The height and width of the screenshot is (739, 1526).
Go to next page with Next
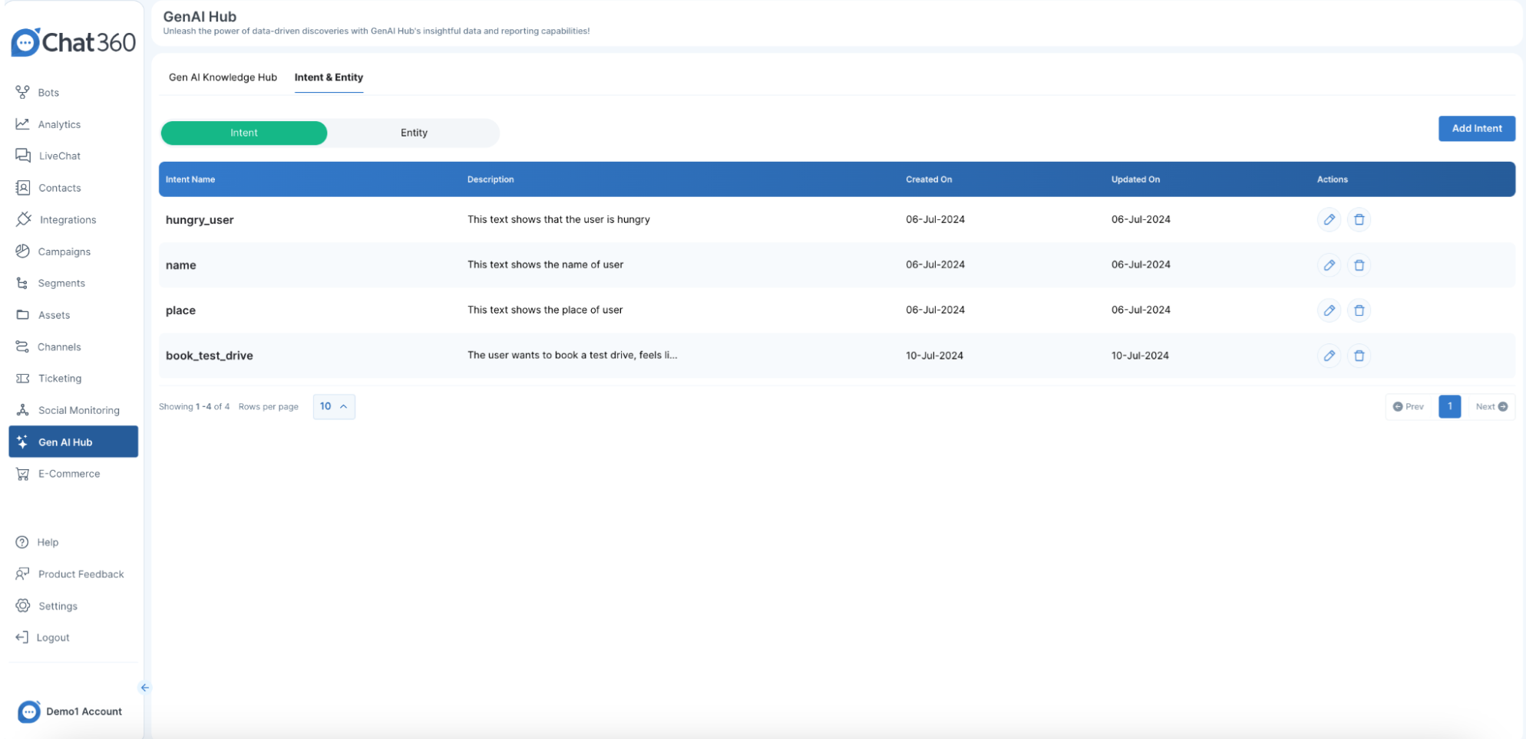[x=1491, y=406]
